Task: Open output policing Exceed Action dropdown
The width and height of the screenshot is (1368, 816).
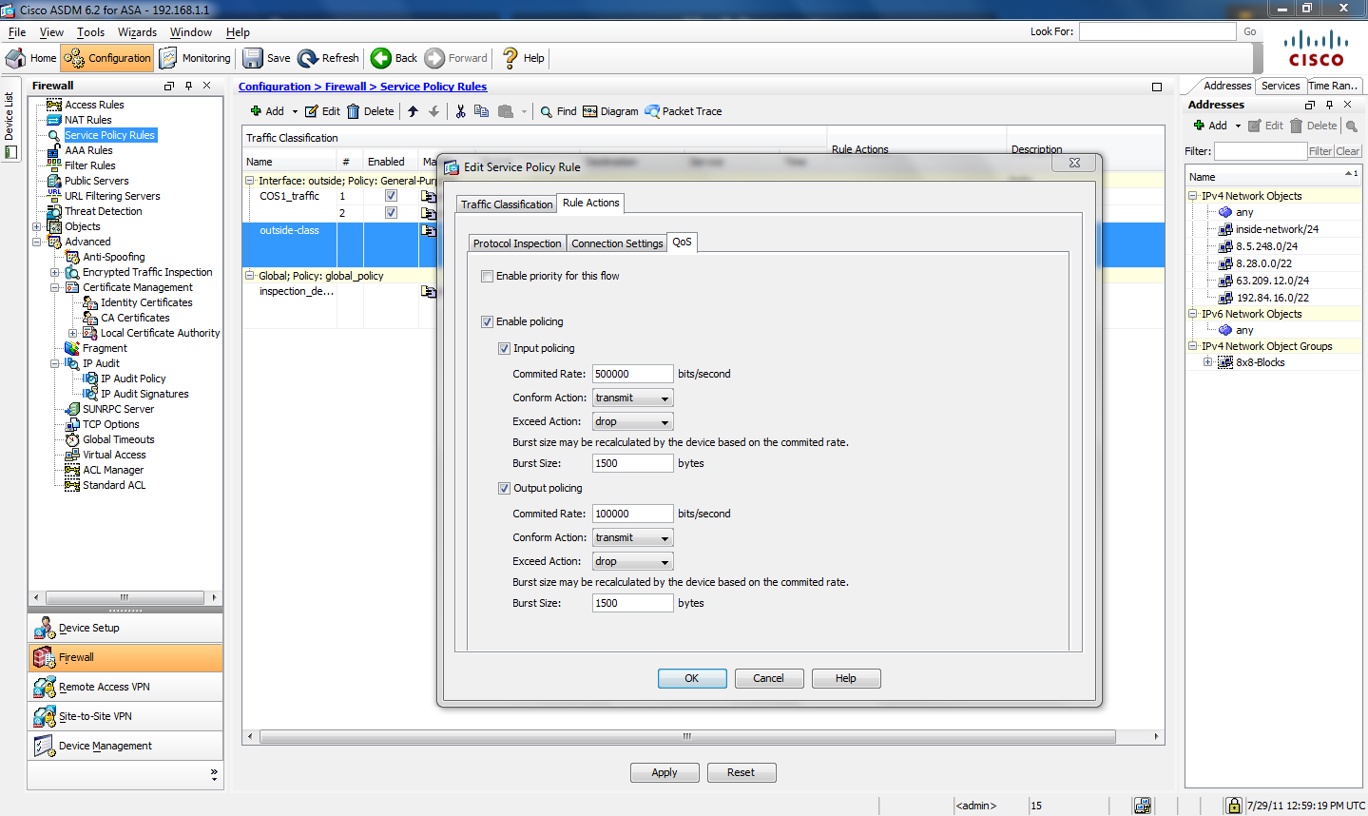Action: coord(633,561)
